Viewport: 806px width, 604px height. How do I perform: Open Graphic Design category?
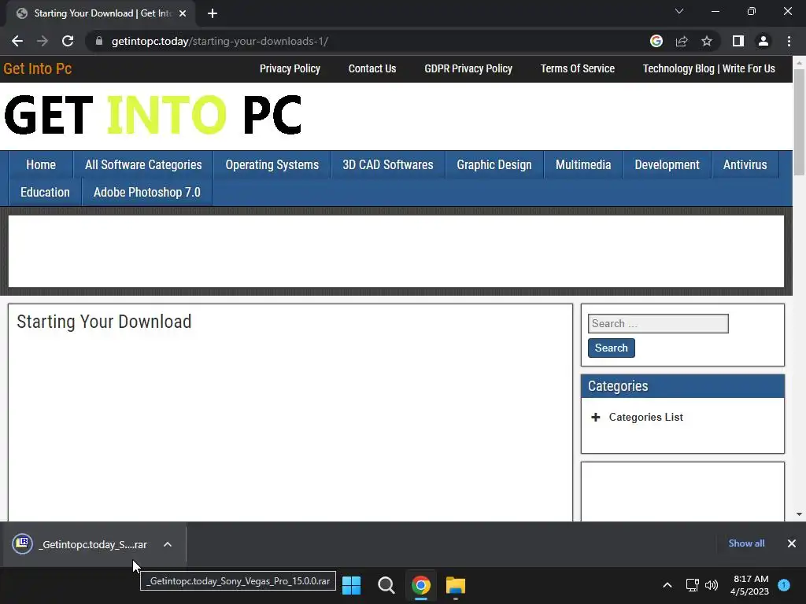tap(494, 165)
